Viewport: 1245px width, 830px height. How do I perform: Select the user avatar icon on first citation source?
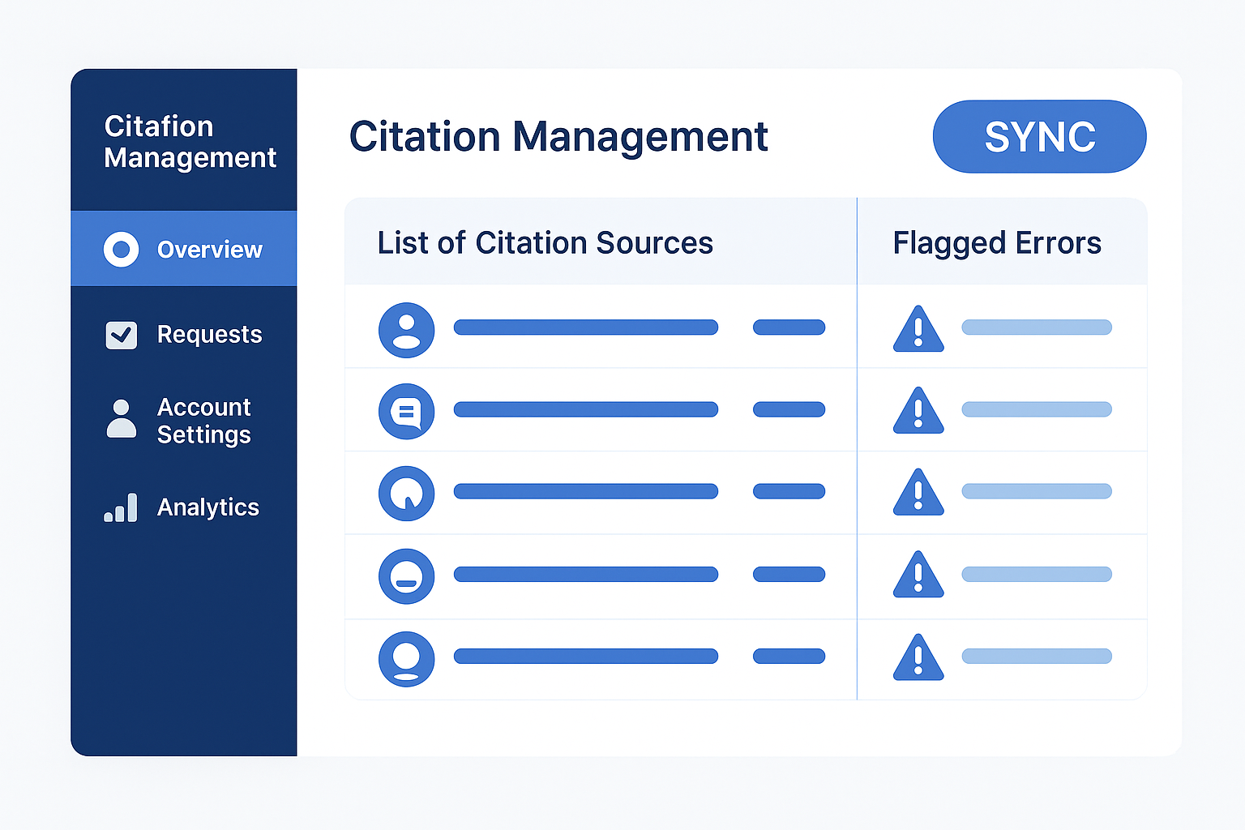[406, 331]
